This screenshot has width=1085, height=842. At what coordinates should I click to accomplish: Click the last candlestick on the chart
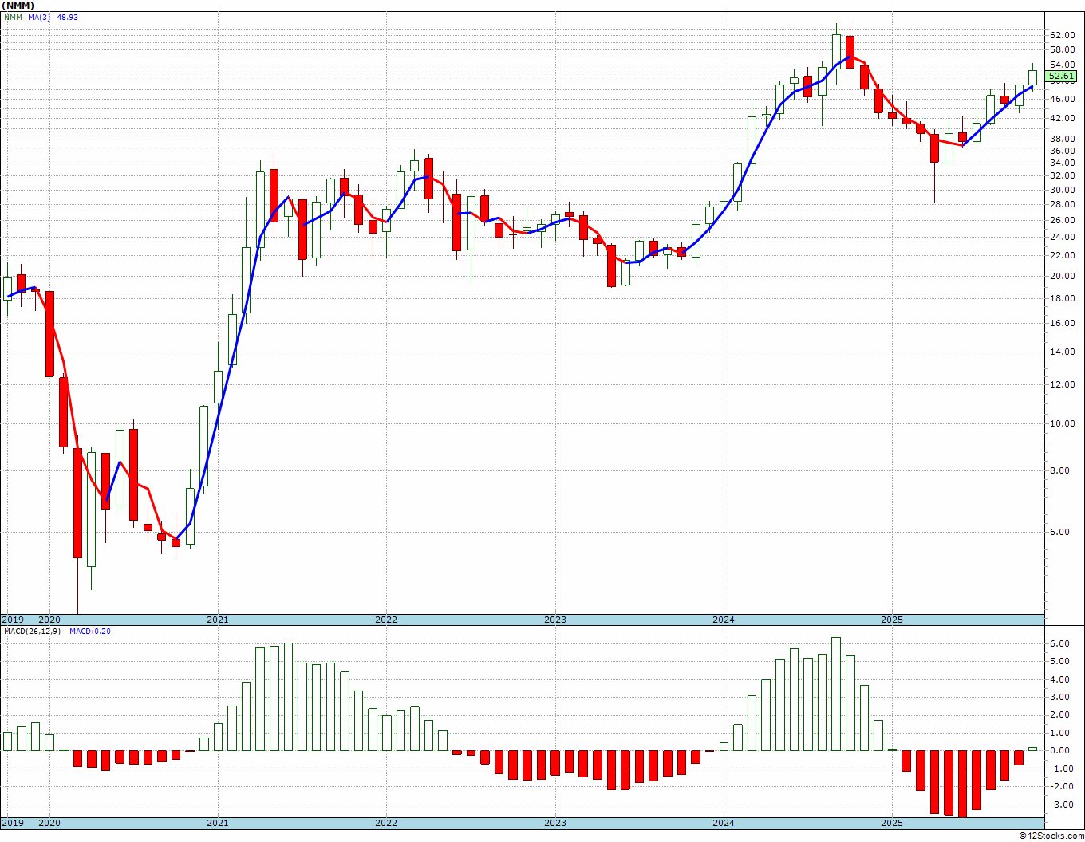(x=1032, y=77)
